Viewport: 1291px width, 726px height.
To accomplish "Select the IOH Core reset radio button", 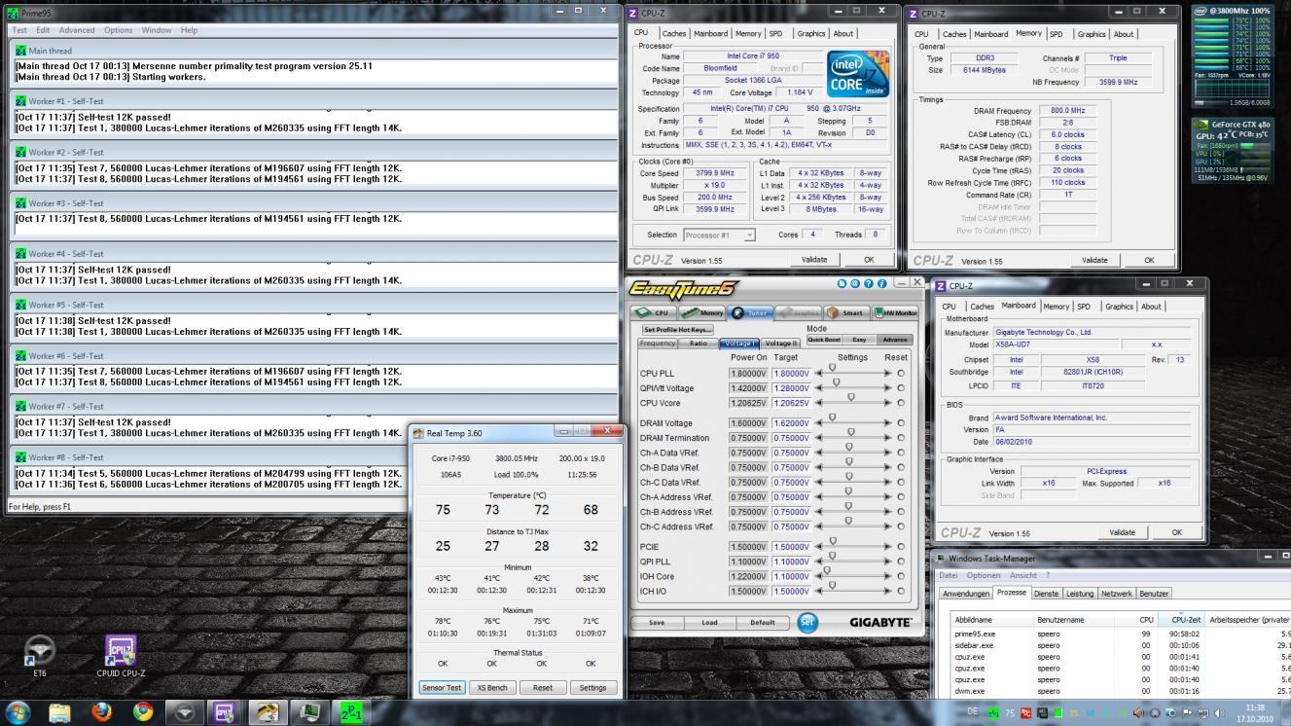I will pyautogui.click(x=900, y=576).
